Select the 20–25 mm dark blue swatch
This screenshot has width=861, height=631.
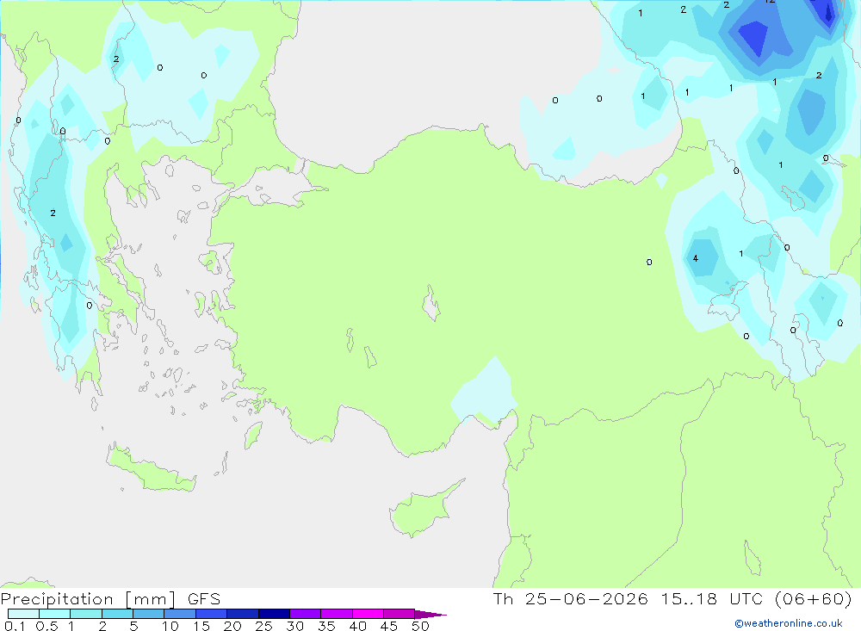click(x=242, y=614)
